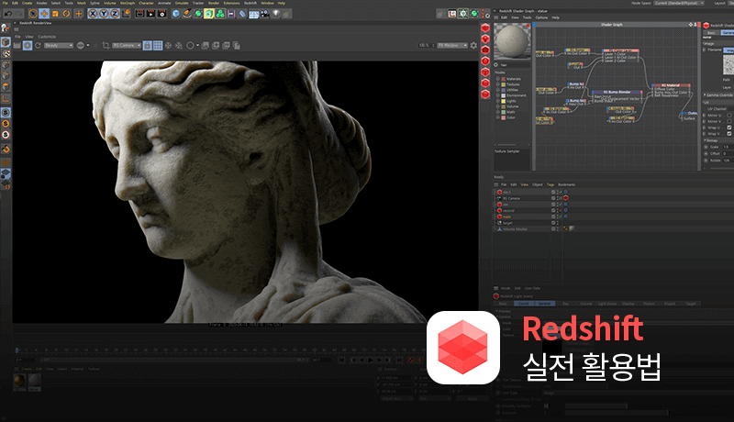Click the refresh icon in RenderView toolbar
Image resolution: width=734 pixels, height=422 pixels.
click(38, 45)
